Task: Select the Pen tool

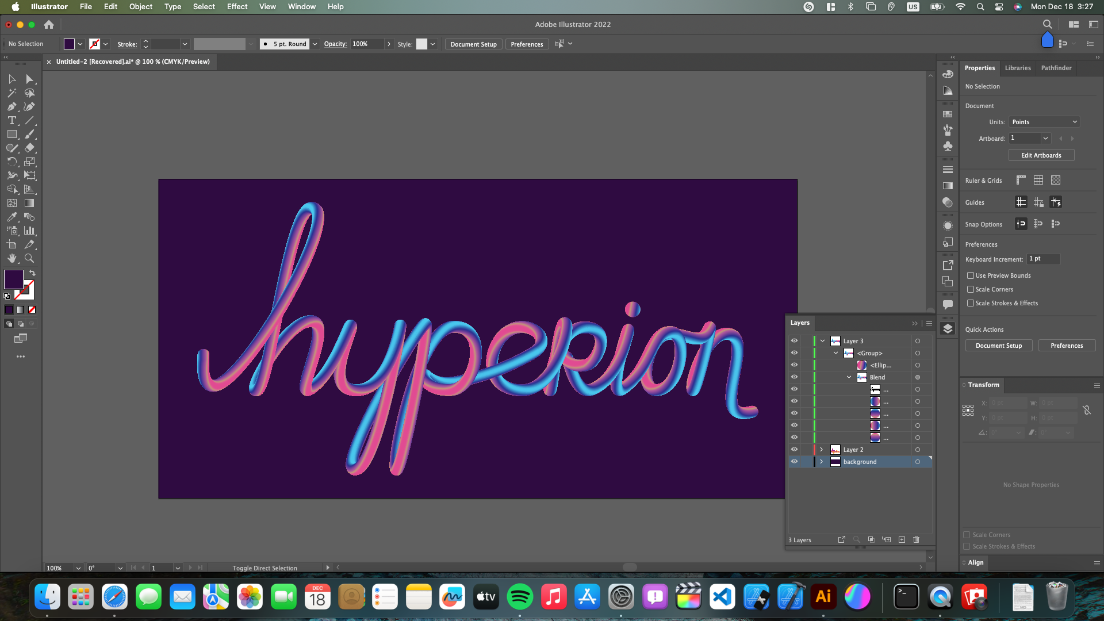Action: click(12, 107)
